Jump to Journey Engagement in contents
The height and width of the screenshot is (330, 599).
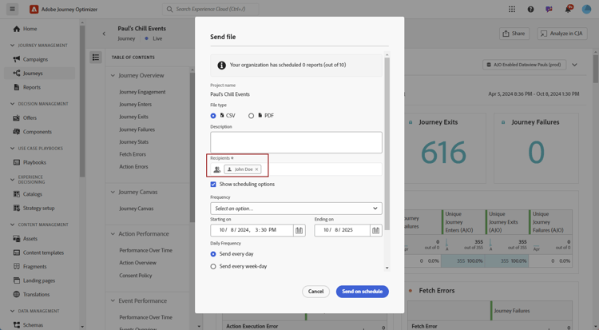142,92
